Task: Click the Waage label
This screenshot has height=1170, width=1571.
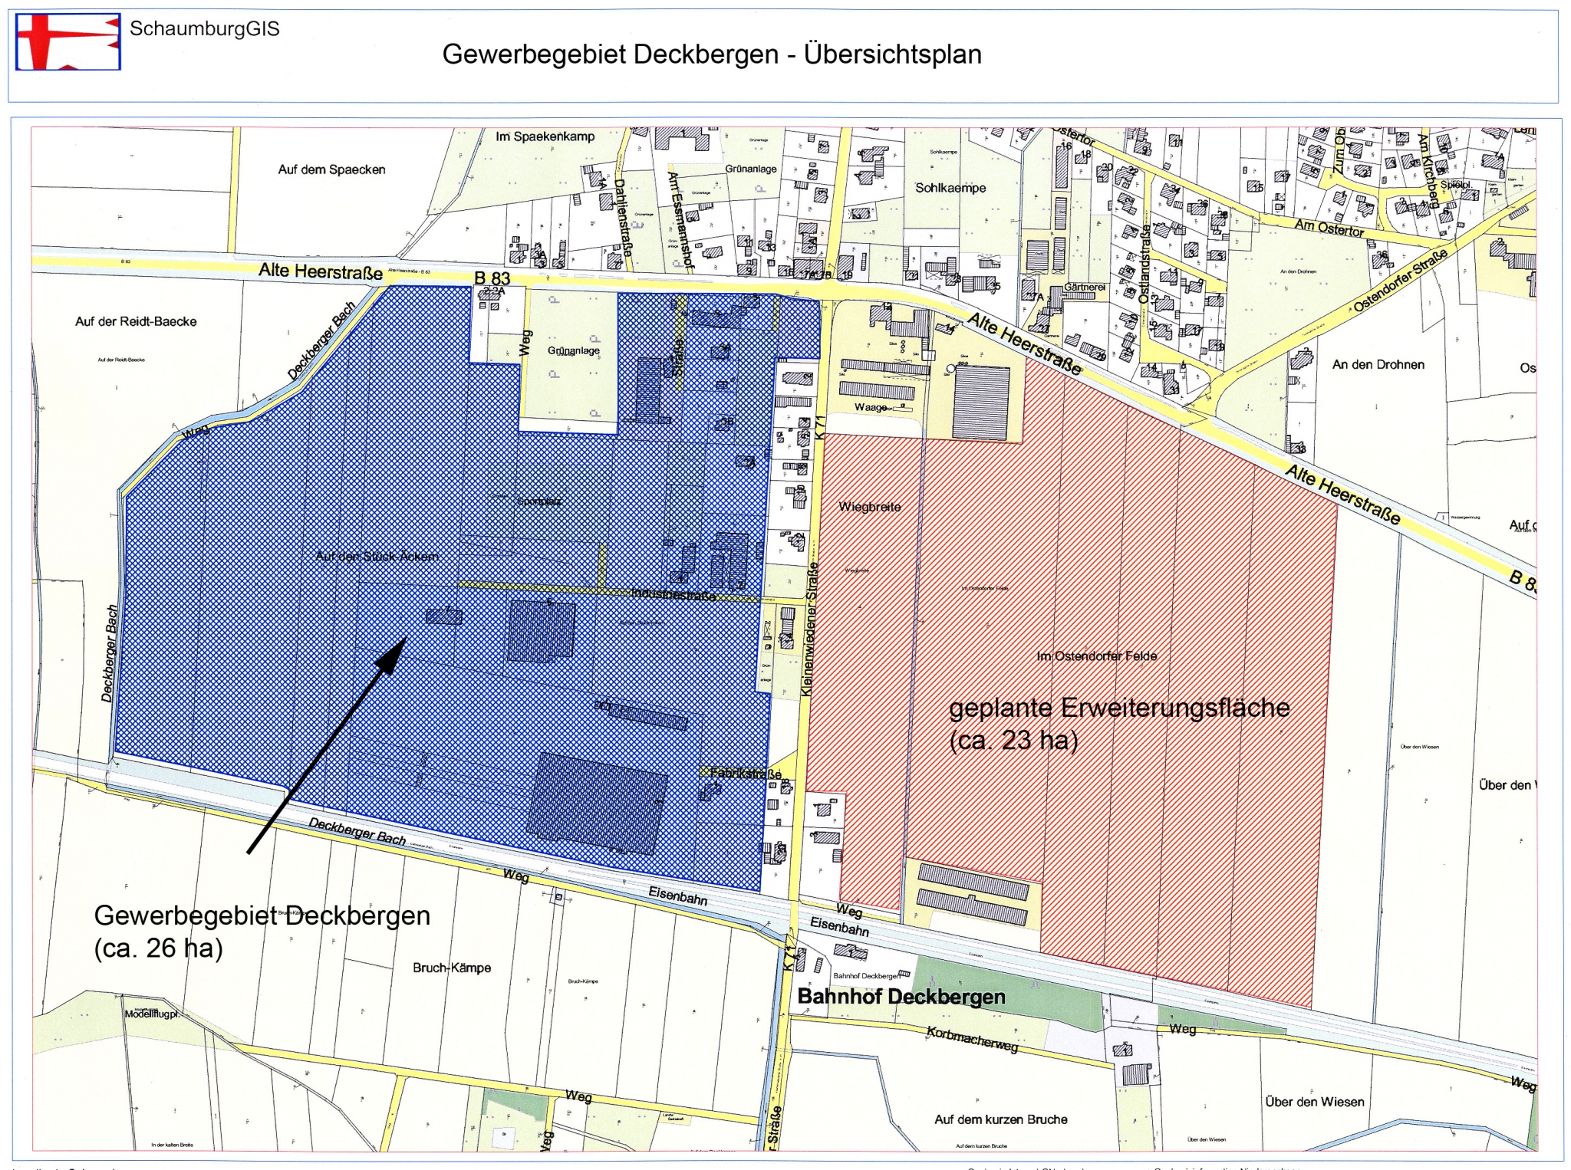Action: coord(871,407)
